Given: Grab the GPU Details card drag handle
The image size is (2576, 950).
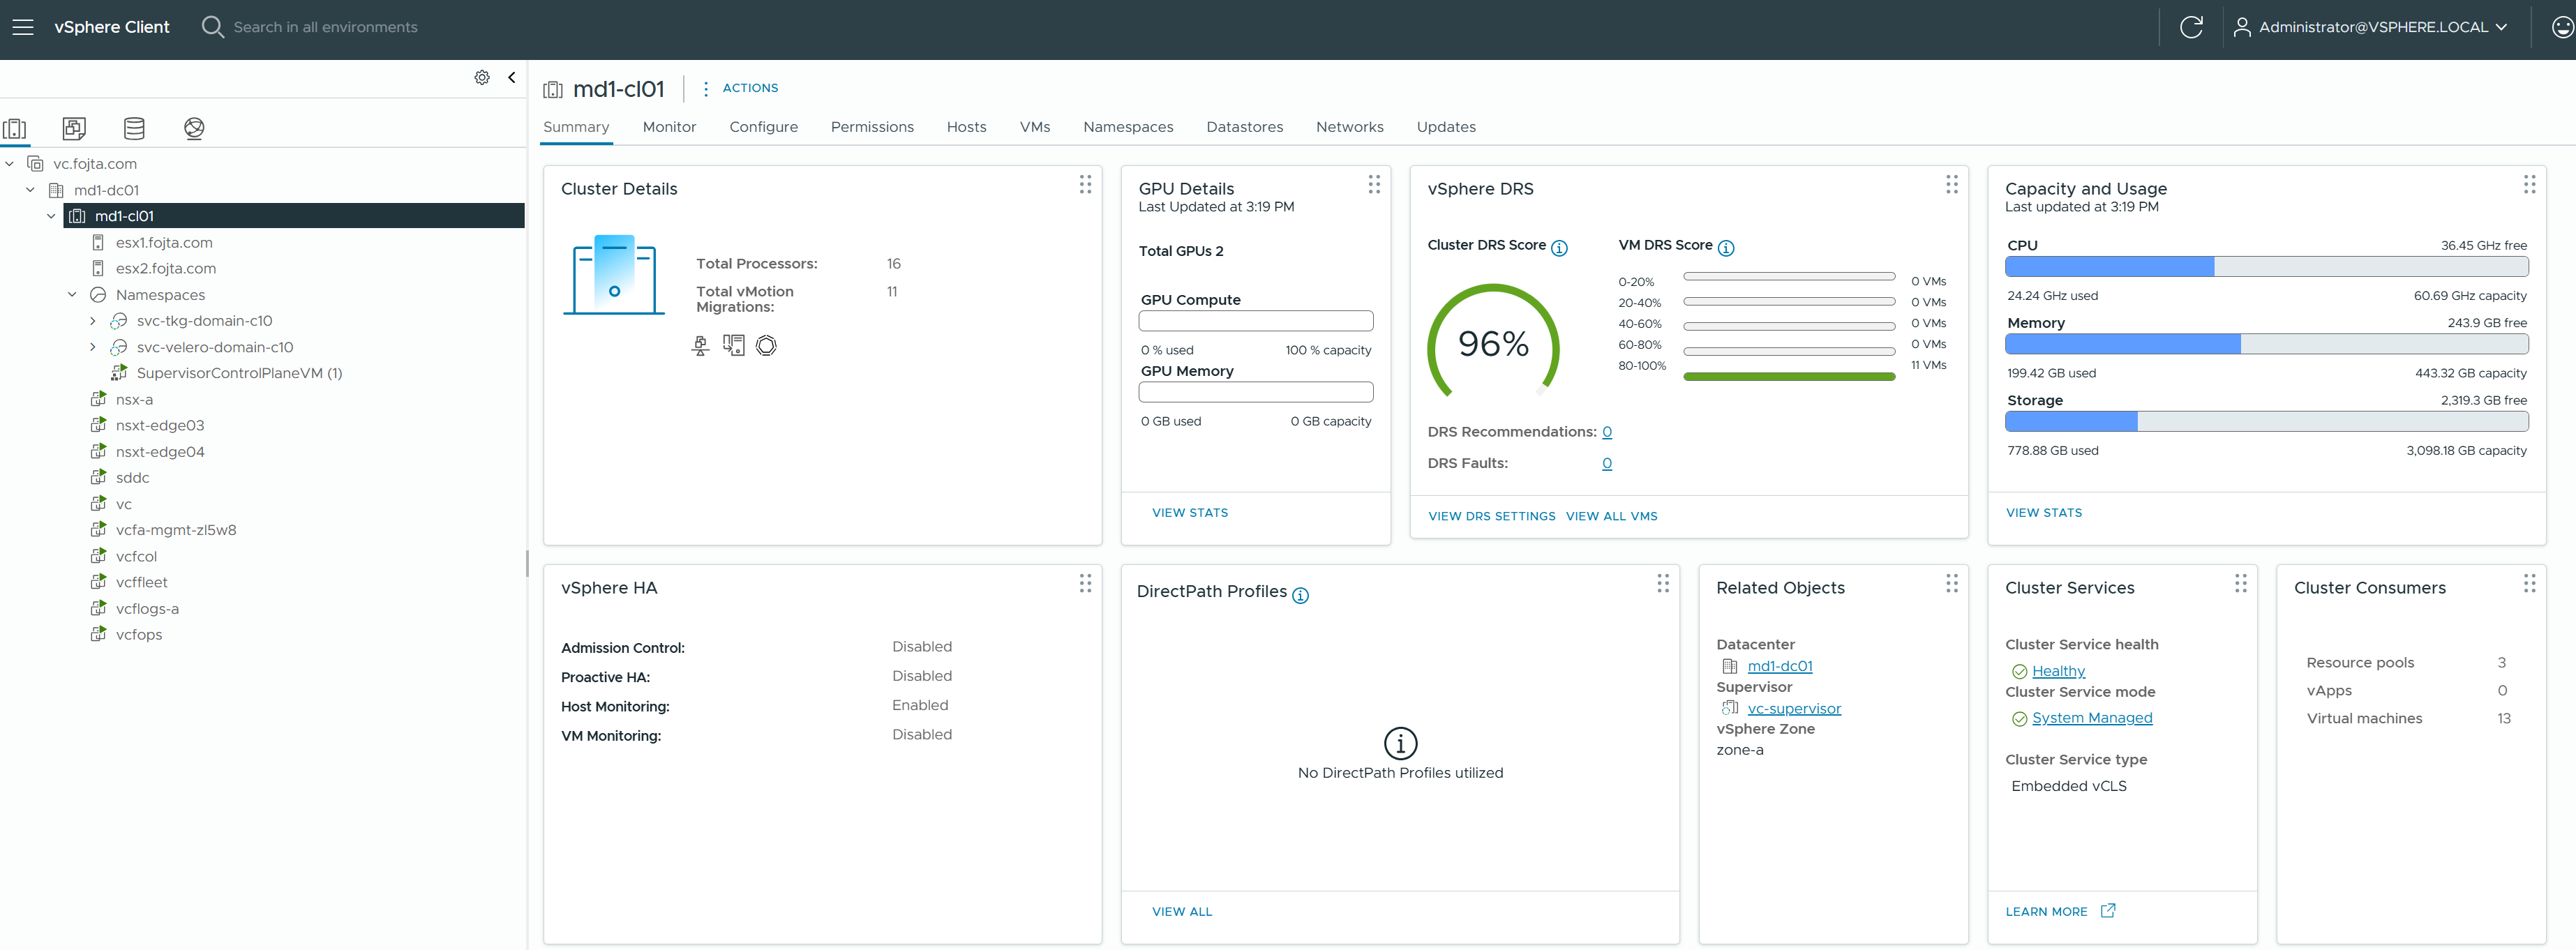Looking at the screenshot, I should (x=1374, y=184).
